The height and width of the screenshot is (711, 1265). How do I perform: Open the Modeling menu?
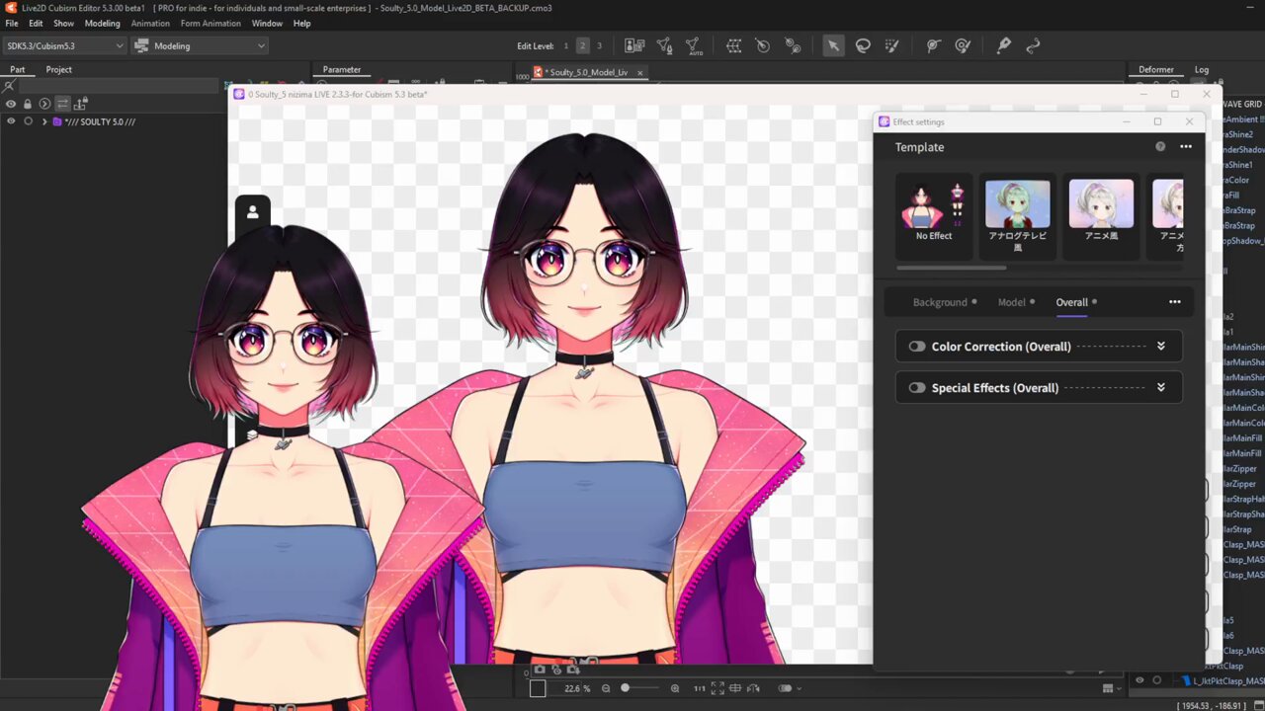coord(102,24)
